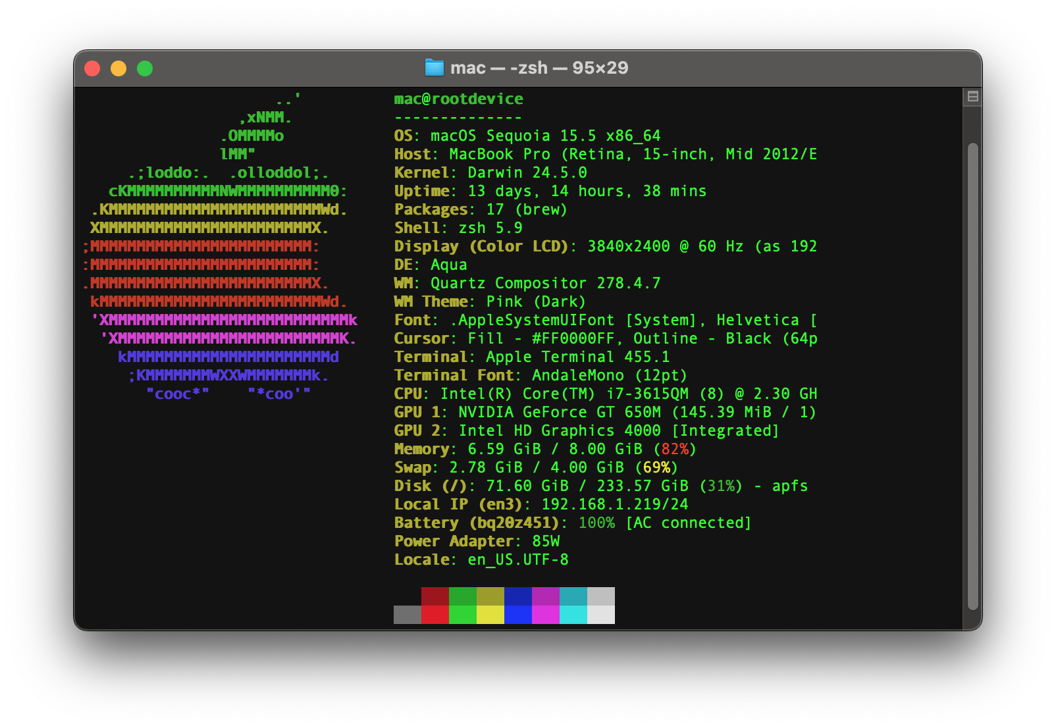This screenshot has width=1056, height=728.
Task: Click the bright magenta color block
Action: pyautogui.click(x=546, y=615)
